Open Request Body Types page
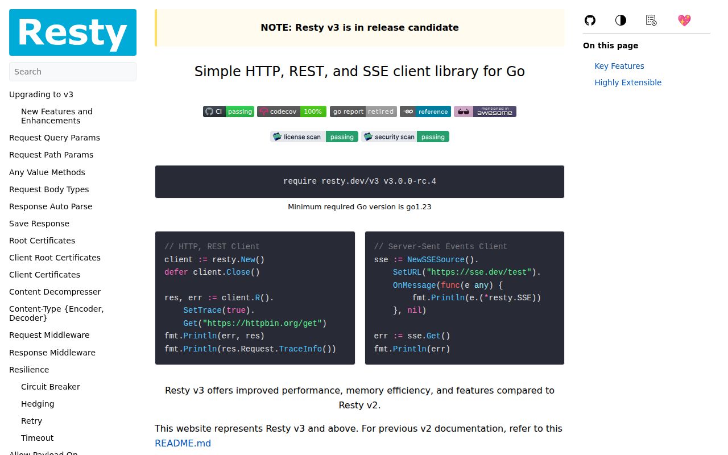Image resolution: width=728 pixels, height=455 pixels. [49, 189]
